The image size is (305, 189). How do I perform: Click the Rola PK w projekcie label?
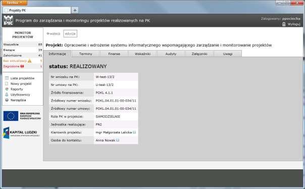click(x=67, y=116)
